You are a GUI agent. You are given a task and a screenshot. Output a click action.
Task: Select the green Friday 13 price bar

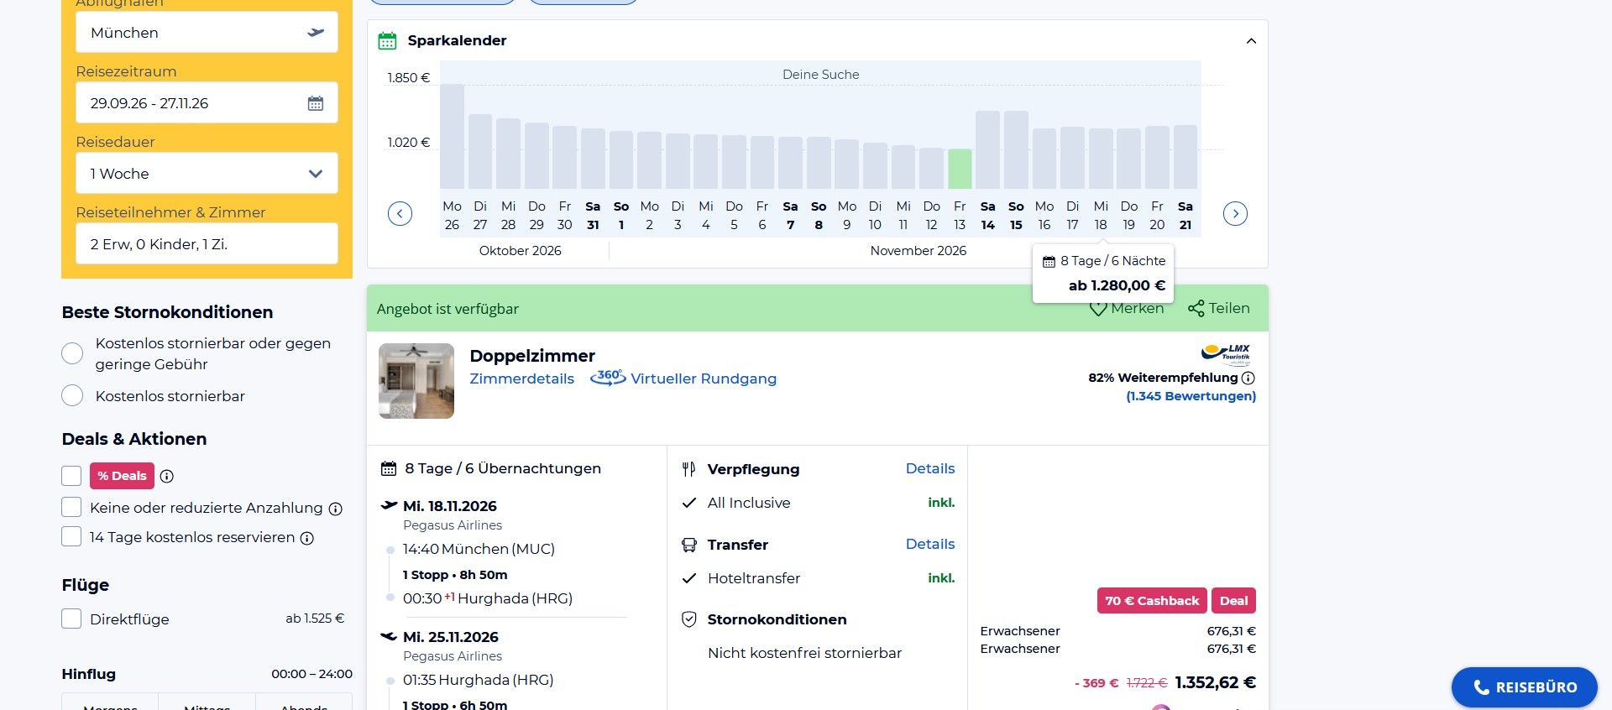click(960, 169)
